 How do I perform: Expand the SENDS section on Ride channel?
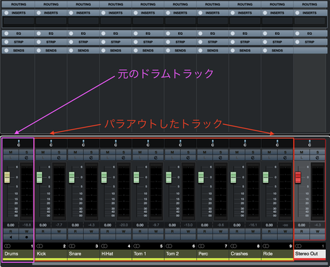tap(277, 50)
